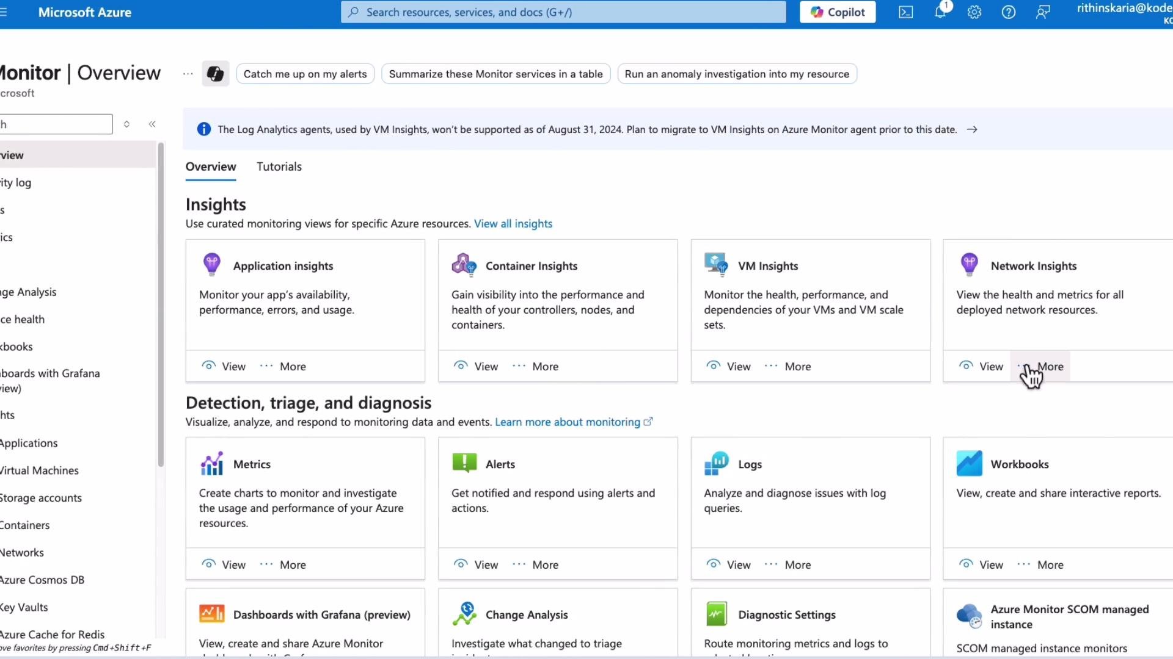Select Azure Cosmos DB in left menu

pyautogui.click(x=78, y=580)
